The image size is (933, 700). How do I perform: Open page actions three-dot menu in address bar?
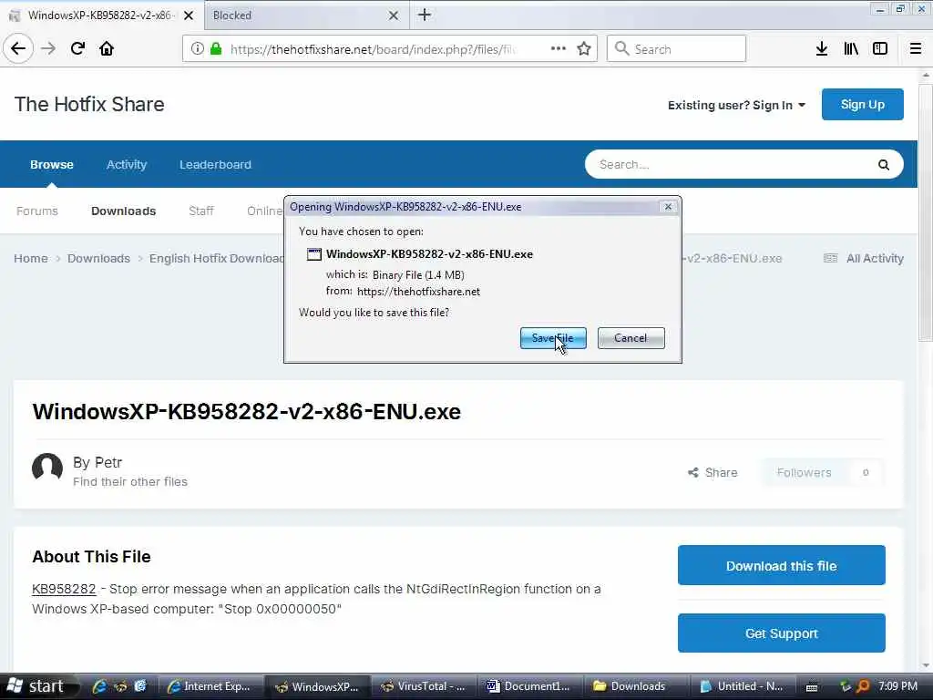tap(559, 49)
